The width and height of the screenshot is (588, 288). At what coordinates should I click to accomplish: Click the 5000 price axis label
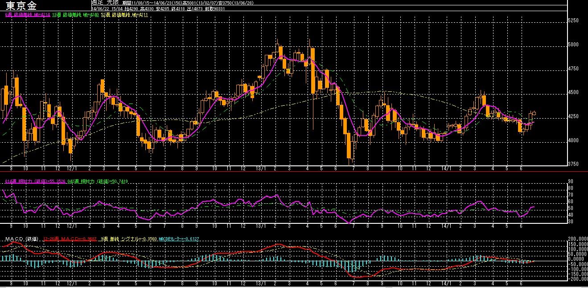point(573,45)
